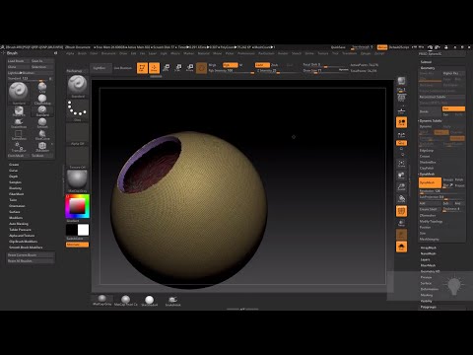Pick MatCap Pearl material at bottom shelf

point(126,301)
